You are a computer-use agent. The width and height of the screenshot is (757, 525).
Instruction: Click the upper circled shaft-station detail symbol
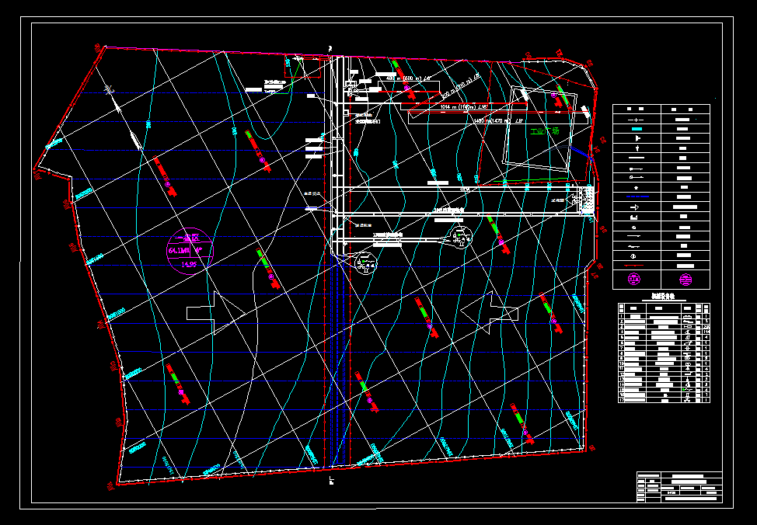(461, 236)
